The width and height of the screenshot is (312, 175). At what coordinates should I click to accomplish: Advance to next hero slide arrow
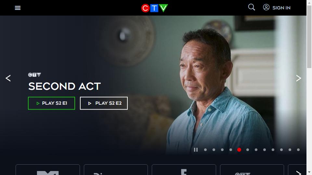pyautogui.click(x=298, y=78)
